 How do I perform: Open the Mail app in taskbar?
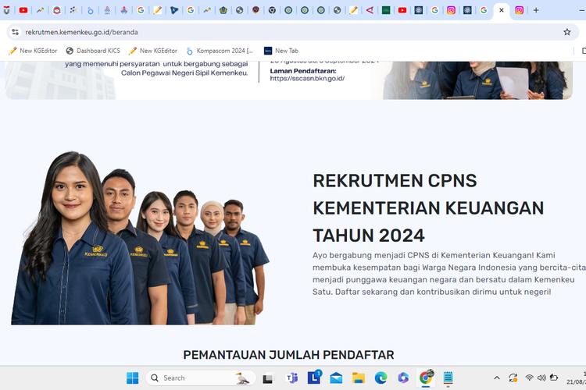336,378
